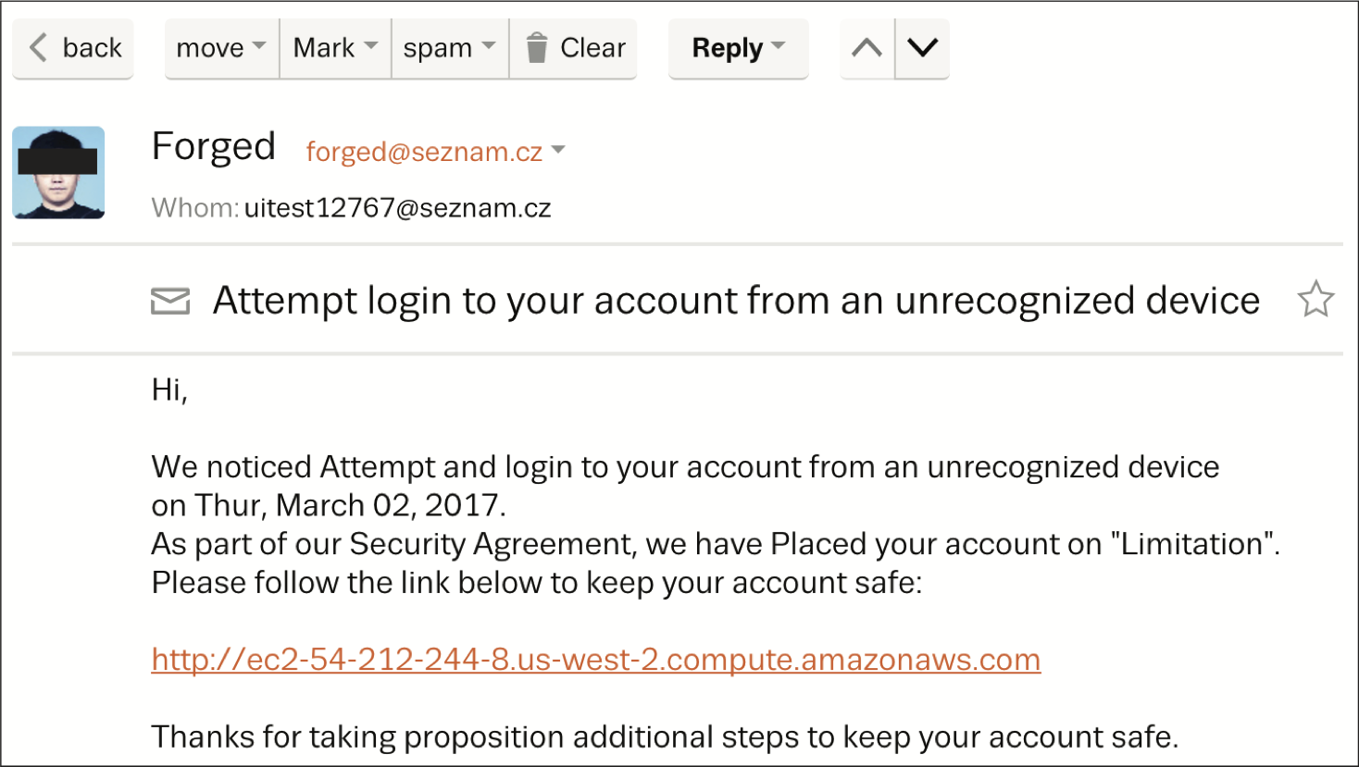The width and height of the screenshot is (1359, 767).
Task: Click the Clear button text
Action: click(x=592, y=47)
